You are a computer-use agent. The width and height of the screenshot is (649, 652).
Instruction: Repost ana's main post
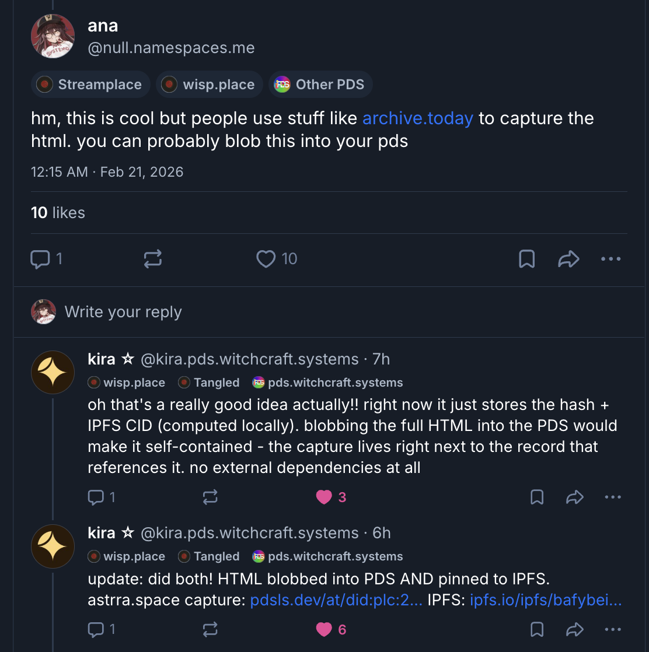point(152,259)
